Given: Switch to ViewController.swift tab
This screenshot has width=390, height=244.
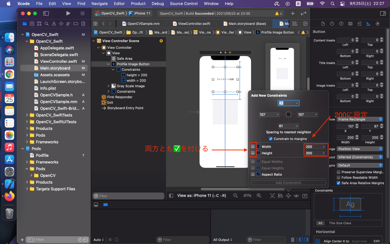Looking at the screenshot, I should [x=191, y=24].
